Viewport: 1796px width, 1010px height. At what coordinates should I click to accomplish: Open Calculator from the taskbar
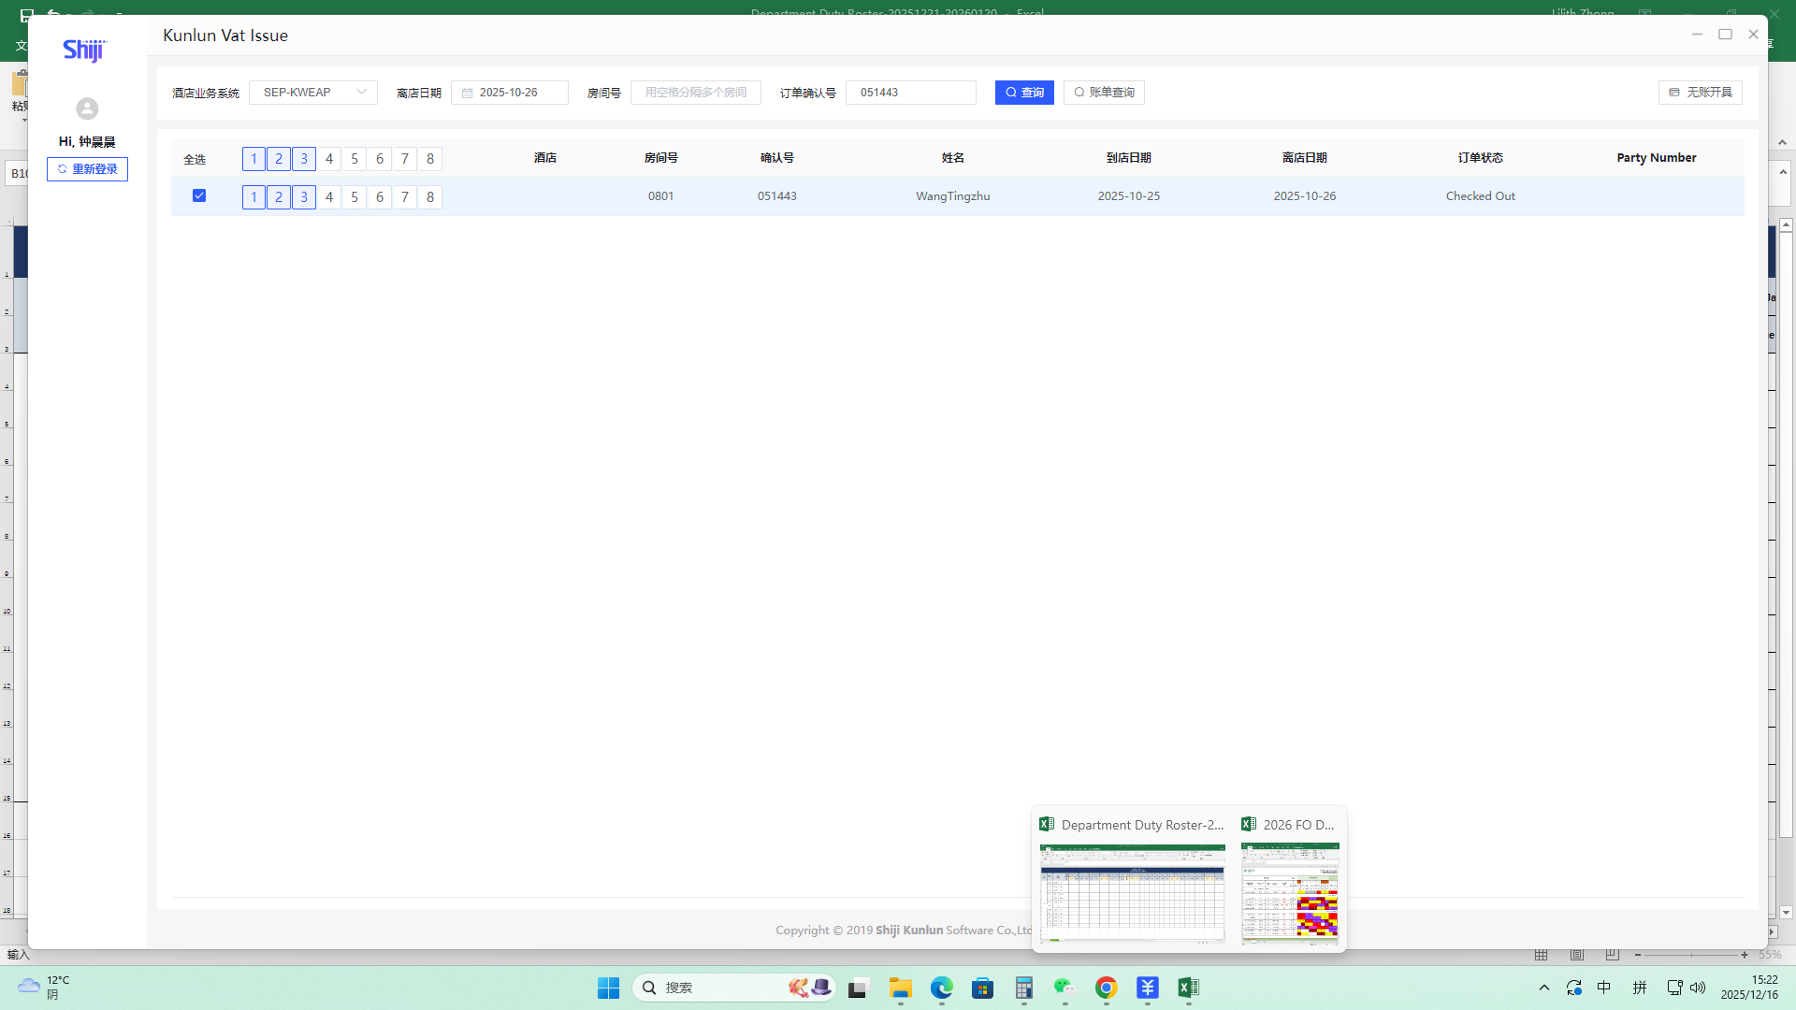tap(1023, 988)
